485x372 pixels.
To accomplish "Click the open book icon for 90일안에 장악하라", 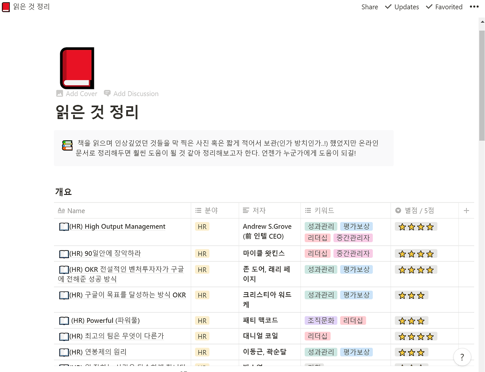I will pos(64,254).
